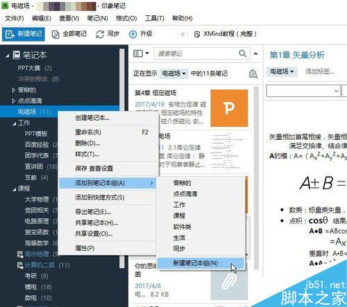Image resolution: width=347 pixels, height=307 pixels.
Task: Click the notebook search scope icon
Action: tap(253, 74)
